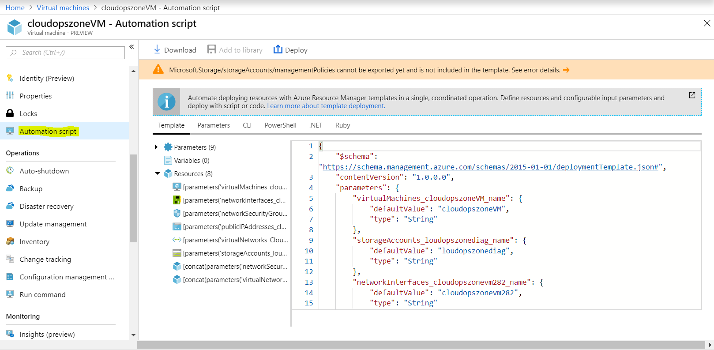Viewport: 714px width, 350px height.
Task: Click the Identity (Preview) key icon
Action: pos(10,78)
